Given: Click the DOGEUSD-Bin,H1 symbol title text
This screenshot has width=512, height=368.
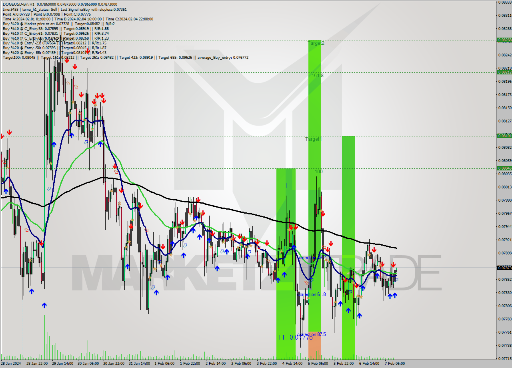Looking at the screenshot, I should tap(18, 4).
